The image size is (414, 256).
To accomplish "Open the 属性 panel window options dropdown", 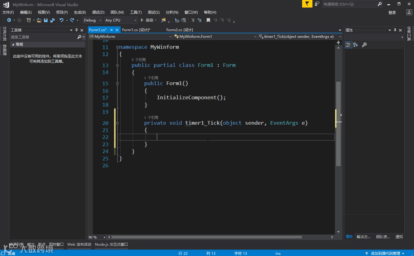I will coord(389,30).
